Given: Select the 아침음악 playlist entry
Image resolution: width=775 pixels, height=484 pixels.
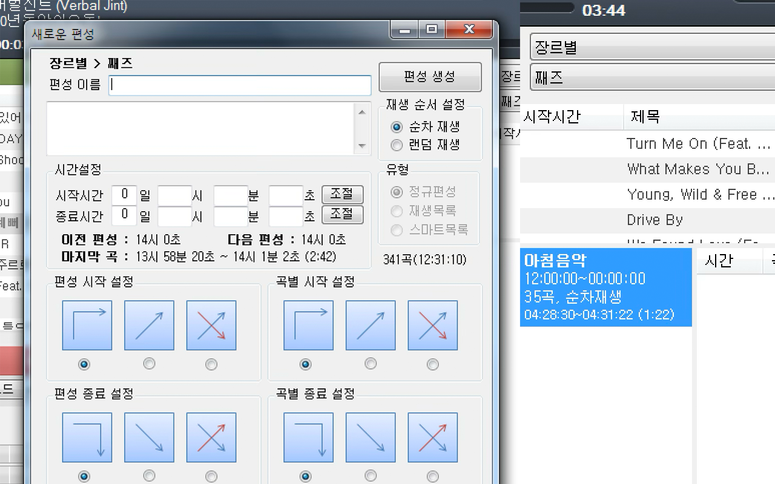Looking at the screenshot, I should tap(605, 287).
